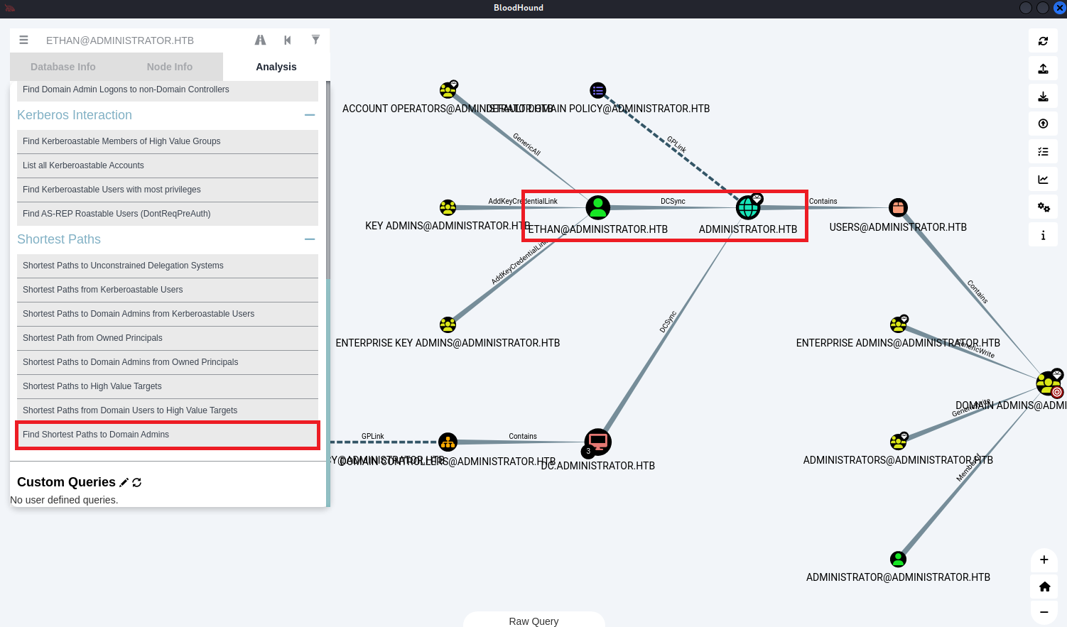Viewport: 1067px width, 627px height.
Task: Switch to the Node Info tab
Action: coord(170,67)
